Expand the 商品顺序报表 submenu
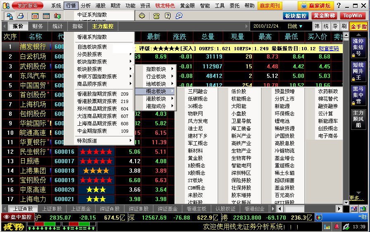 [x=104, y=84]
